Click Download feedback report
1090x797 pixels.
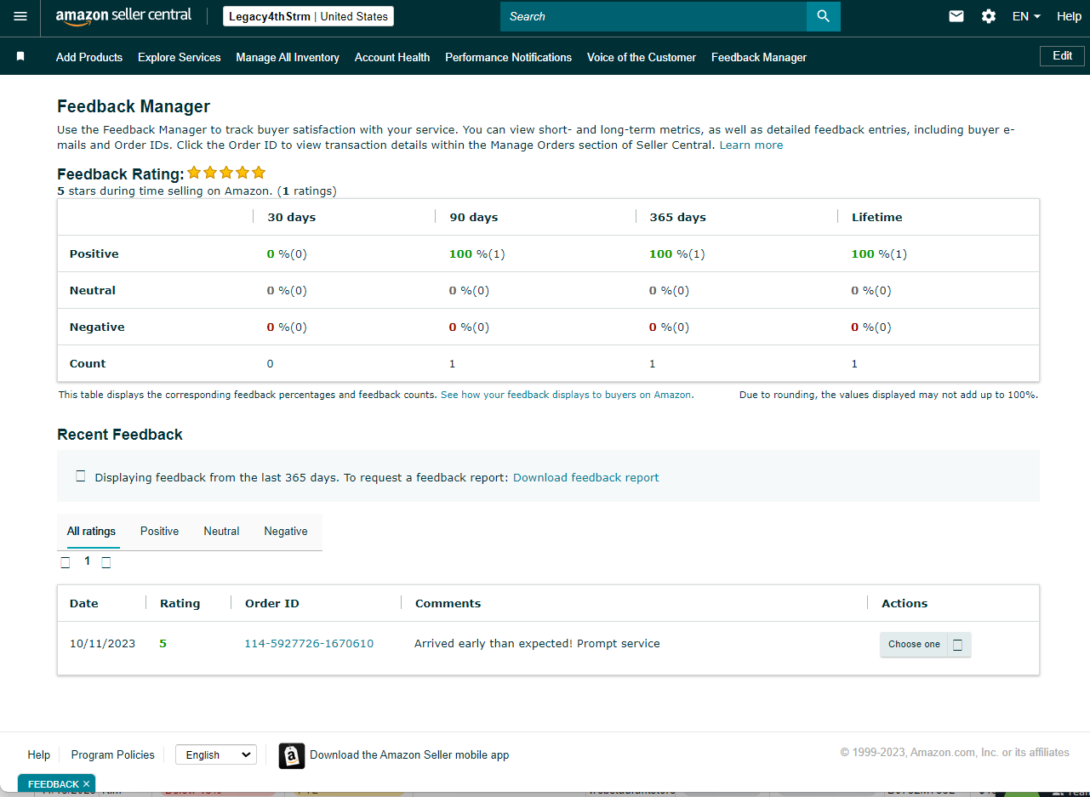pyautogui.click(x=586, y=478)
